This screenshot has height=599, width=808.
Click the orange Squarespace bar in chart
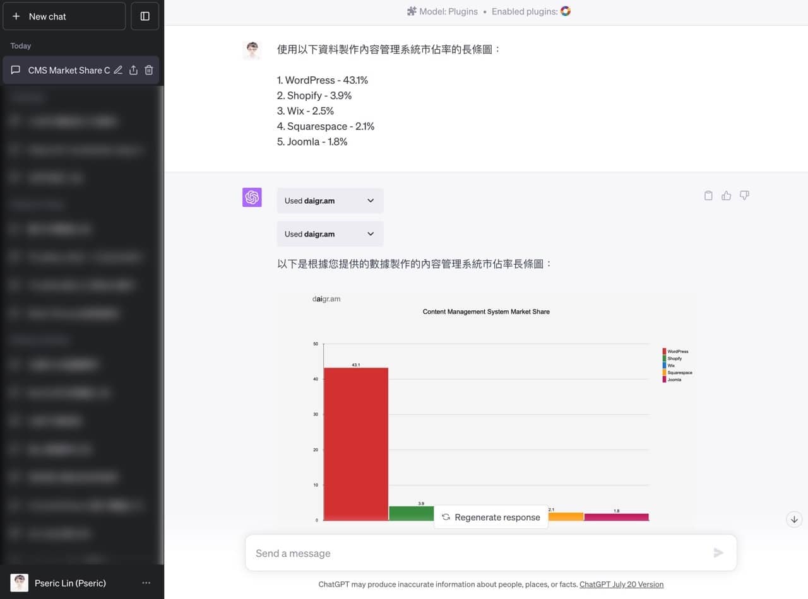tap(566, 516)
